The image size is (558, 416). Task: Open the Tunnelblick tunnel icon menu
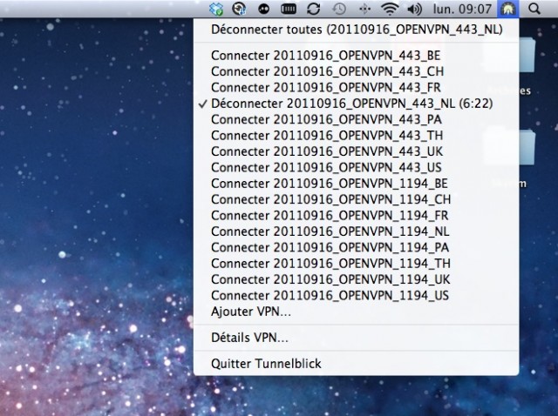coord(507,9)
